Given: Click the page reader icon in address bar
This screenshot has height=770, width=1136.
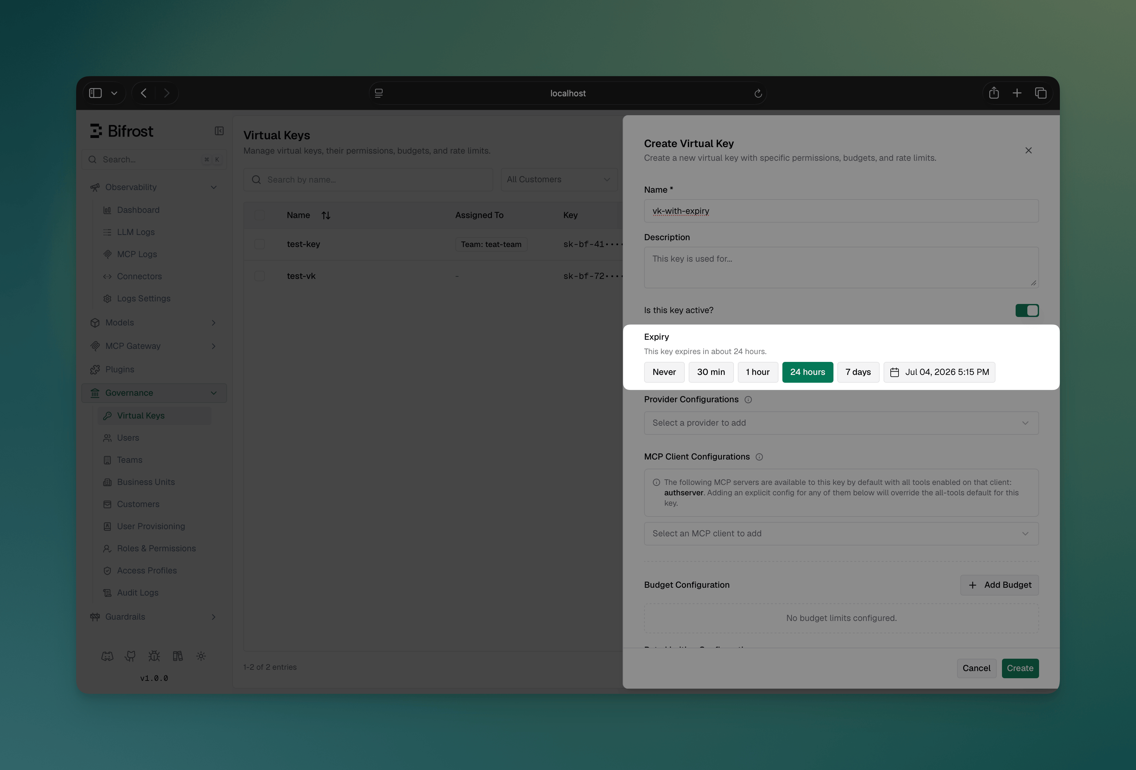Looking at the screenshot, I should pos(379,93).
